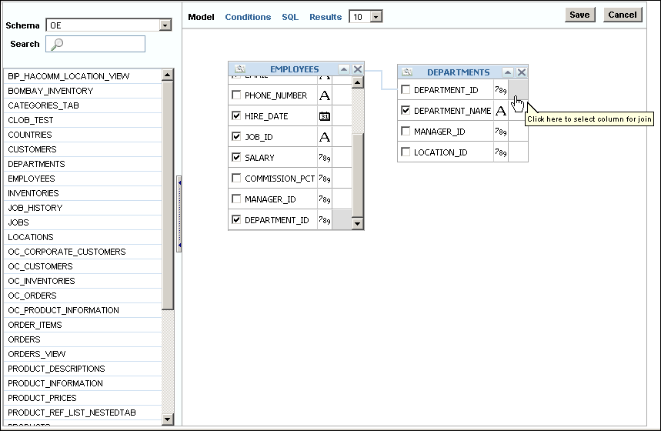Image resolution: width=661 pixels, height=431 pixels.
Task: Switch to the Conditions tab
Action: click(248, 17)
